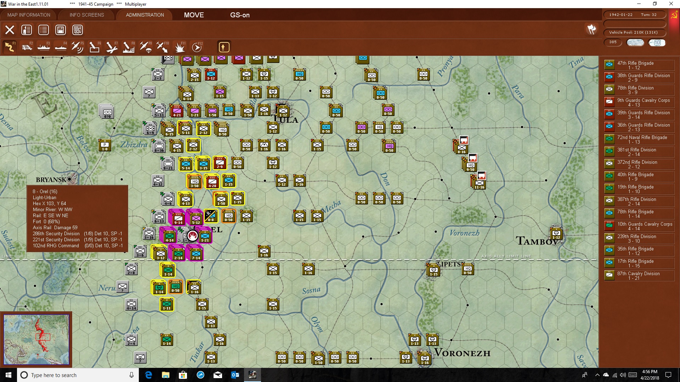Image resolution: width=680 pixels, height=382 pixels.
Task: Select 9th Guards Cavalry Corps in unit list
Action: (639, 102)
